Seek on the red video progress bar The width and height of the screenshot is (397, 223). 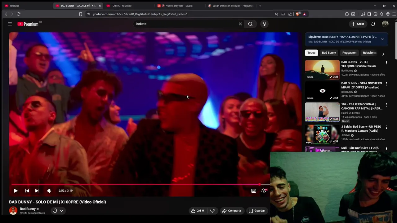tap(141, 184)
